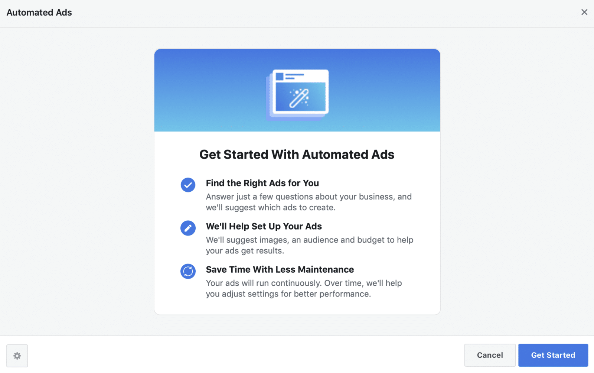Screen dimensions: 594x373
Task: Click the circular refresh arrows icon
Action: click(x=188, y=271)
